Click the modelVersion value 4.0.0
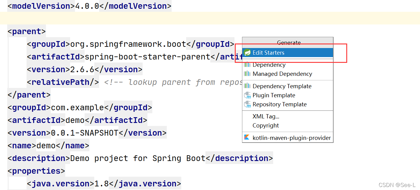 pos(87,6)
